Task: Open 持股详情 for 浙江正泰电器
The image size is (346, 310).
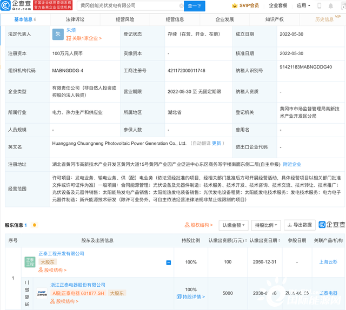Action: pos(190,297)
